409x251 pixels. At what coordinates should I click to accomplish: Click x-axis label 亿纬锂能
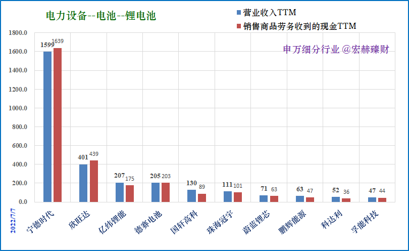tap(112, 222)
